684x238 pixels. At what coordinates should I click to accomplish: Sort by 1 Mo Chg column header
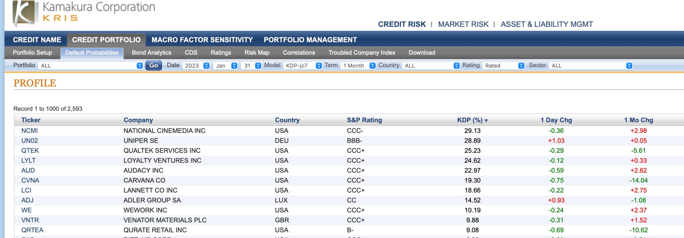coord(639,120)
